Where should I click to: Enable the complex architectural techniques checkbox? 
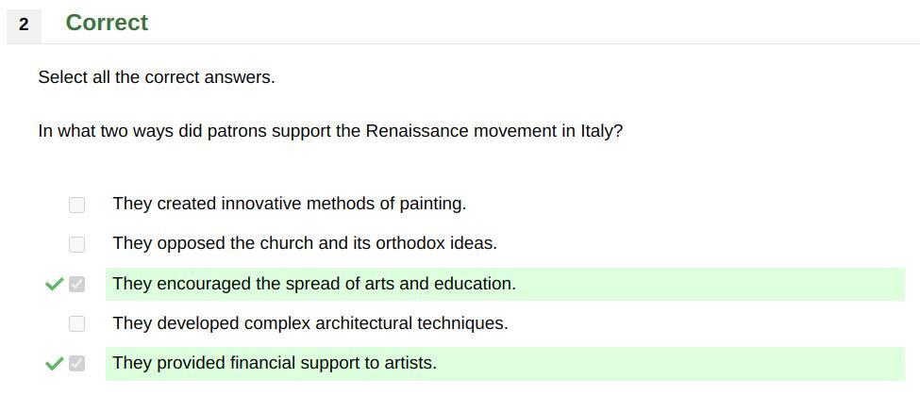[x=77, y=323]
